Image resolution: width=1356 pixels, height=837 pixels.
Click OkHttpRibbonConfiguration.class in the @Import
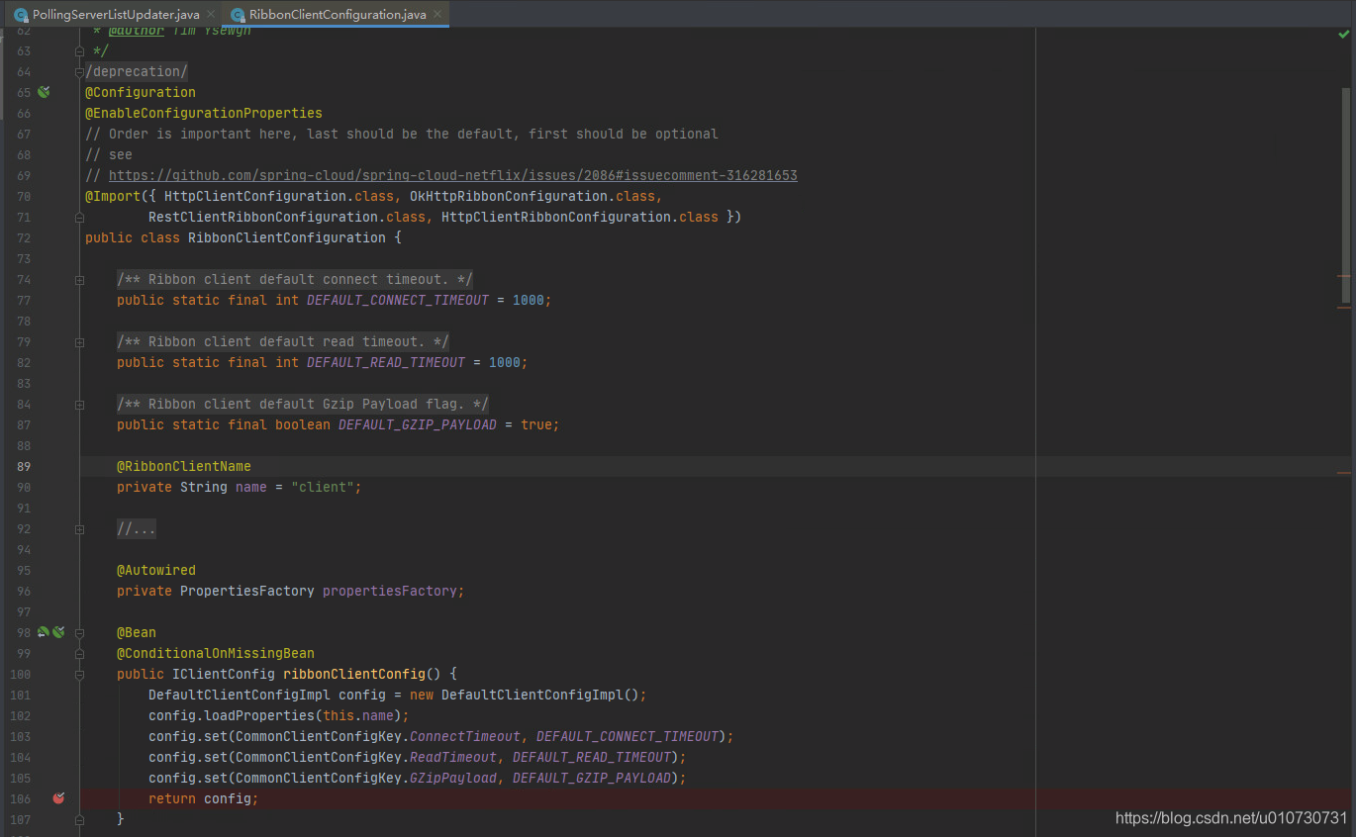(x=533, y=196)
